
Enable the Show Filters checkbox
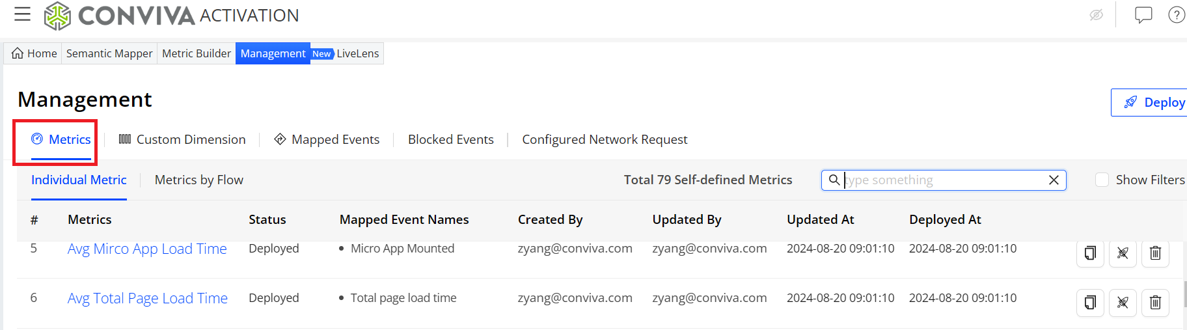point(1102,180)
